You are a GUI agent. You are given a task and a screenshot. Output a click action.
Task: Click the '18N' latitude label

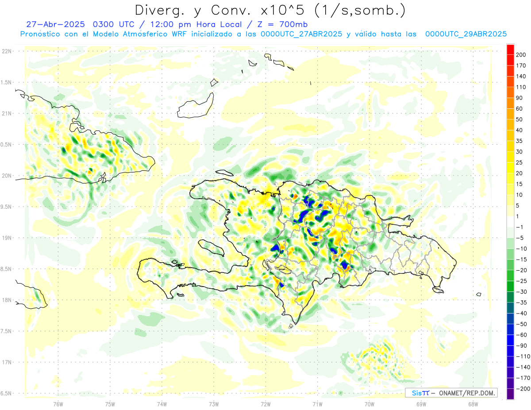[x=6, y=300]
